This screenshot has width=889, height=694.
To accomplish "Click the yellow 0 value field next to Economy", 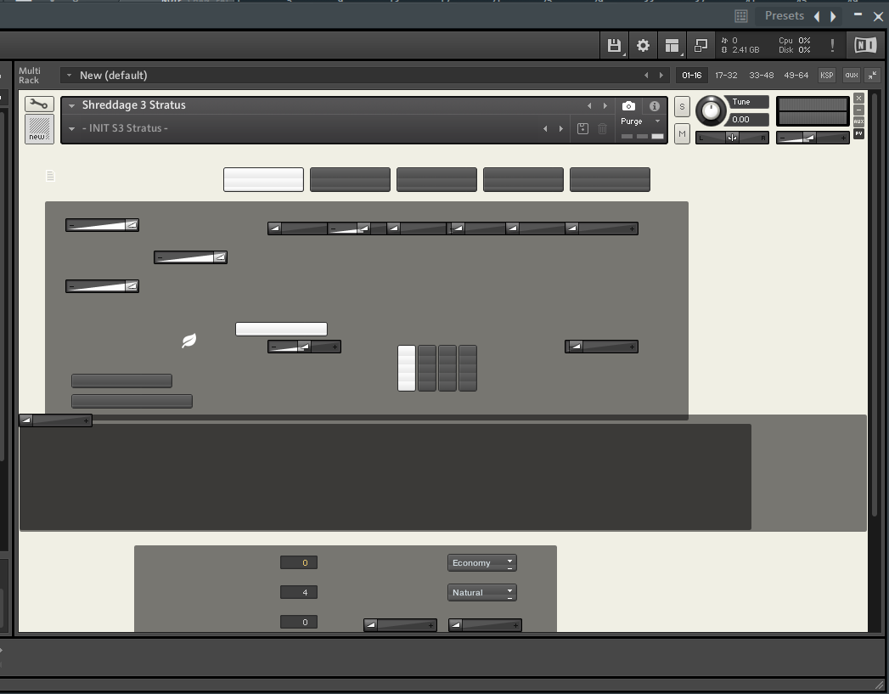I will click(x=299, y=562).
